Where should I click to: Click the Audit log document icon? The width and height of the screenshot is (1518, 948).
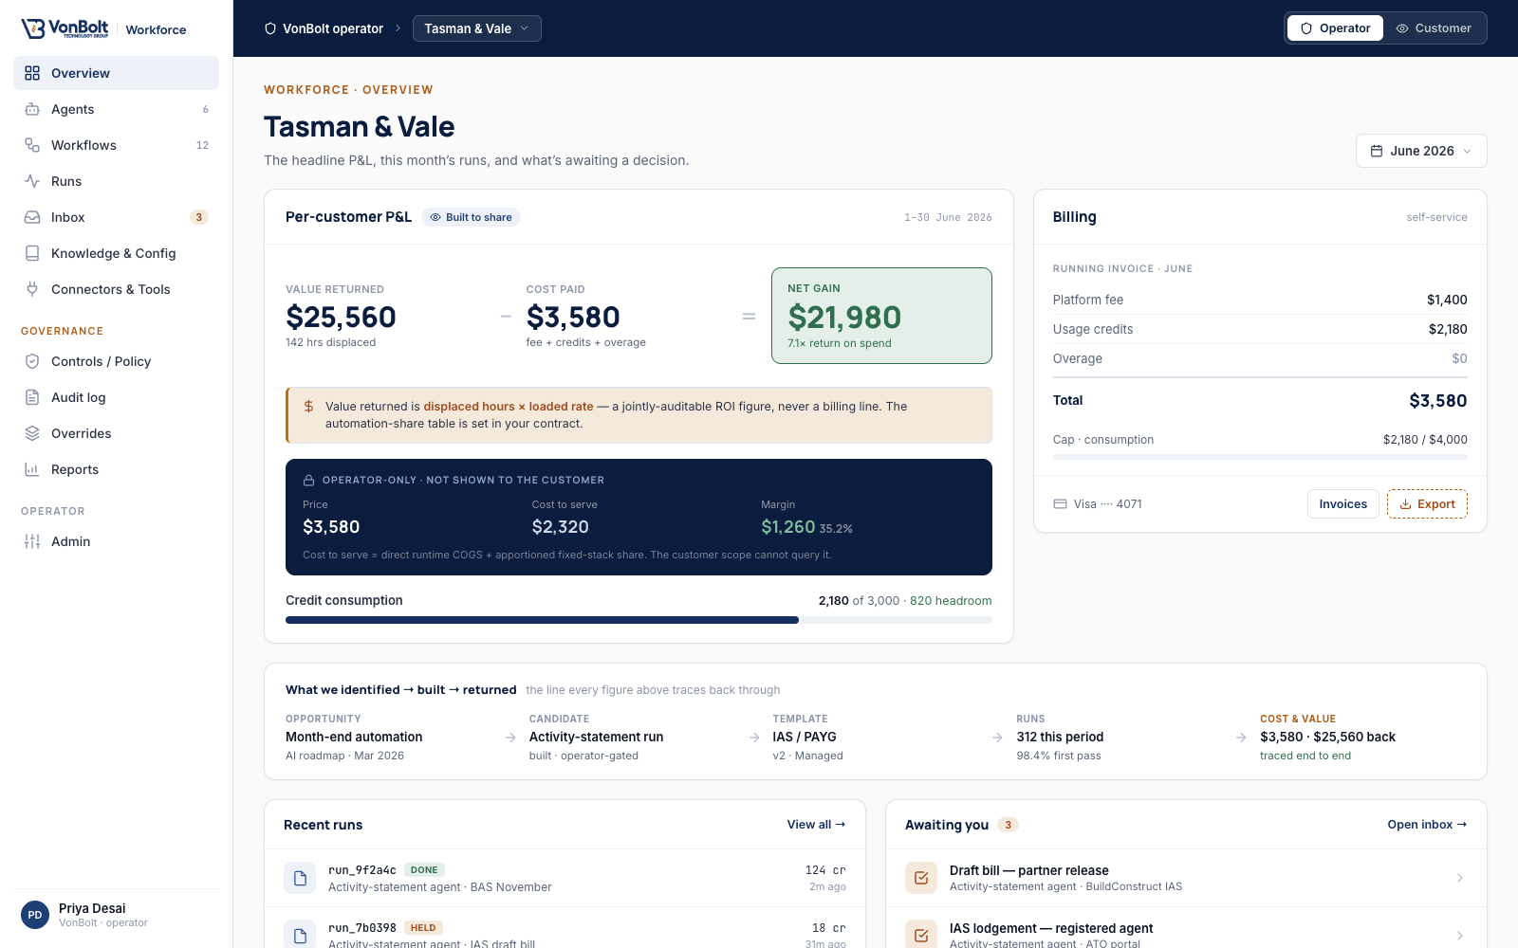tap(32, 397)
